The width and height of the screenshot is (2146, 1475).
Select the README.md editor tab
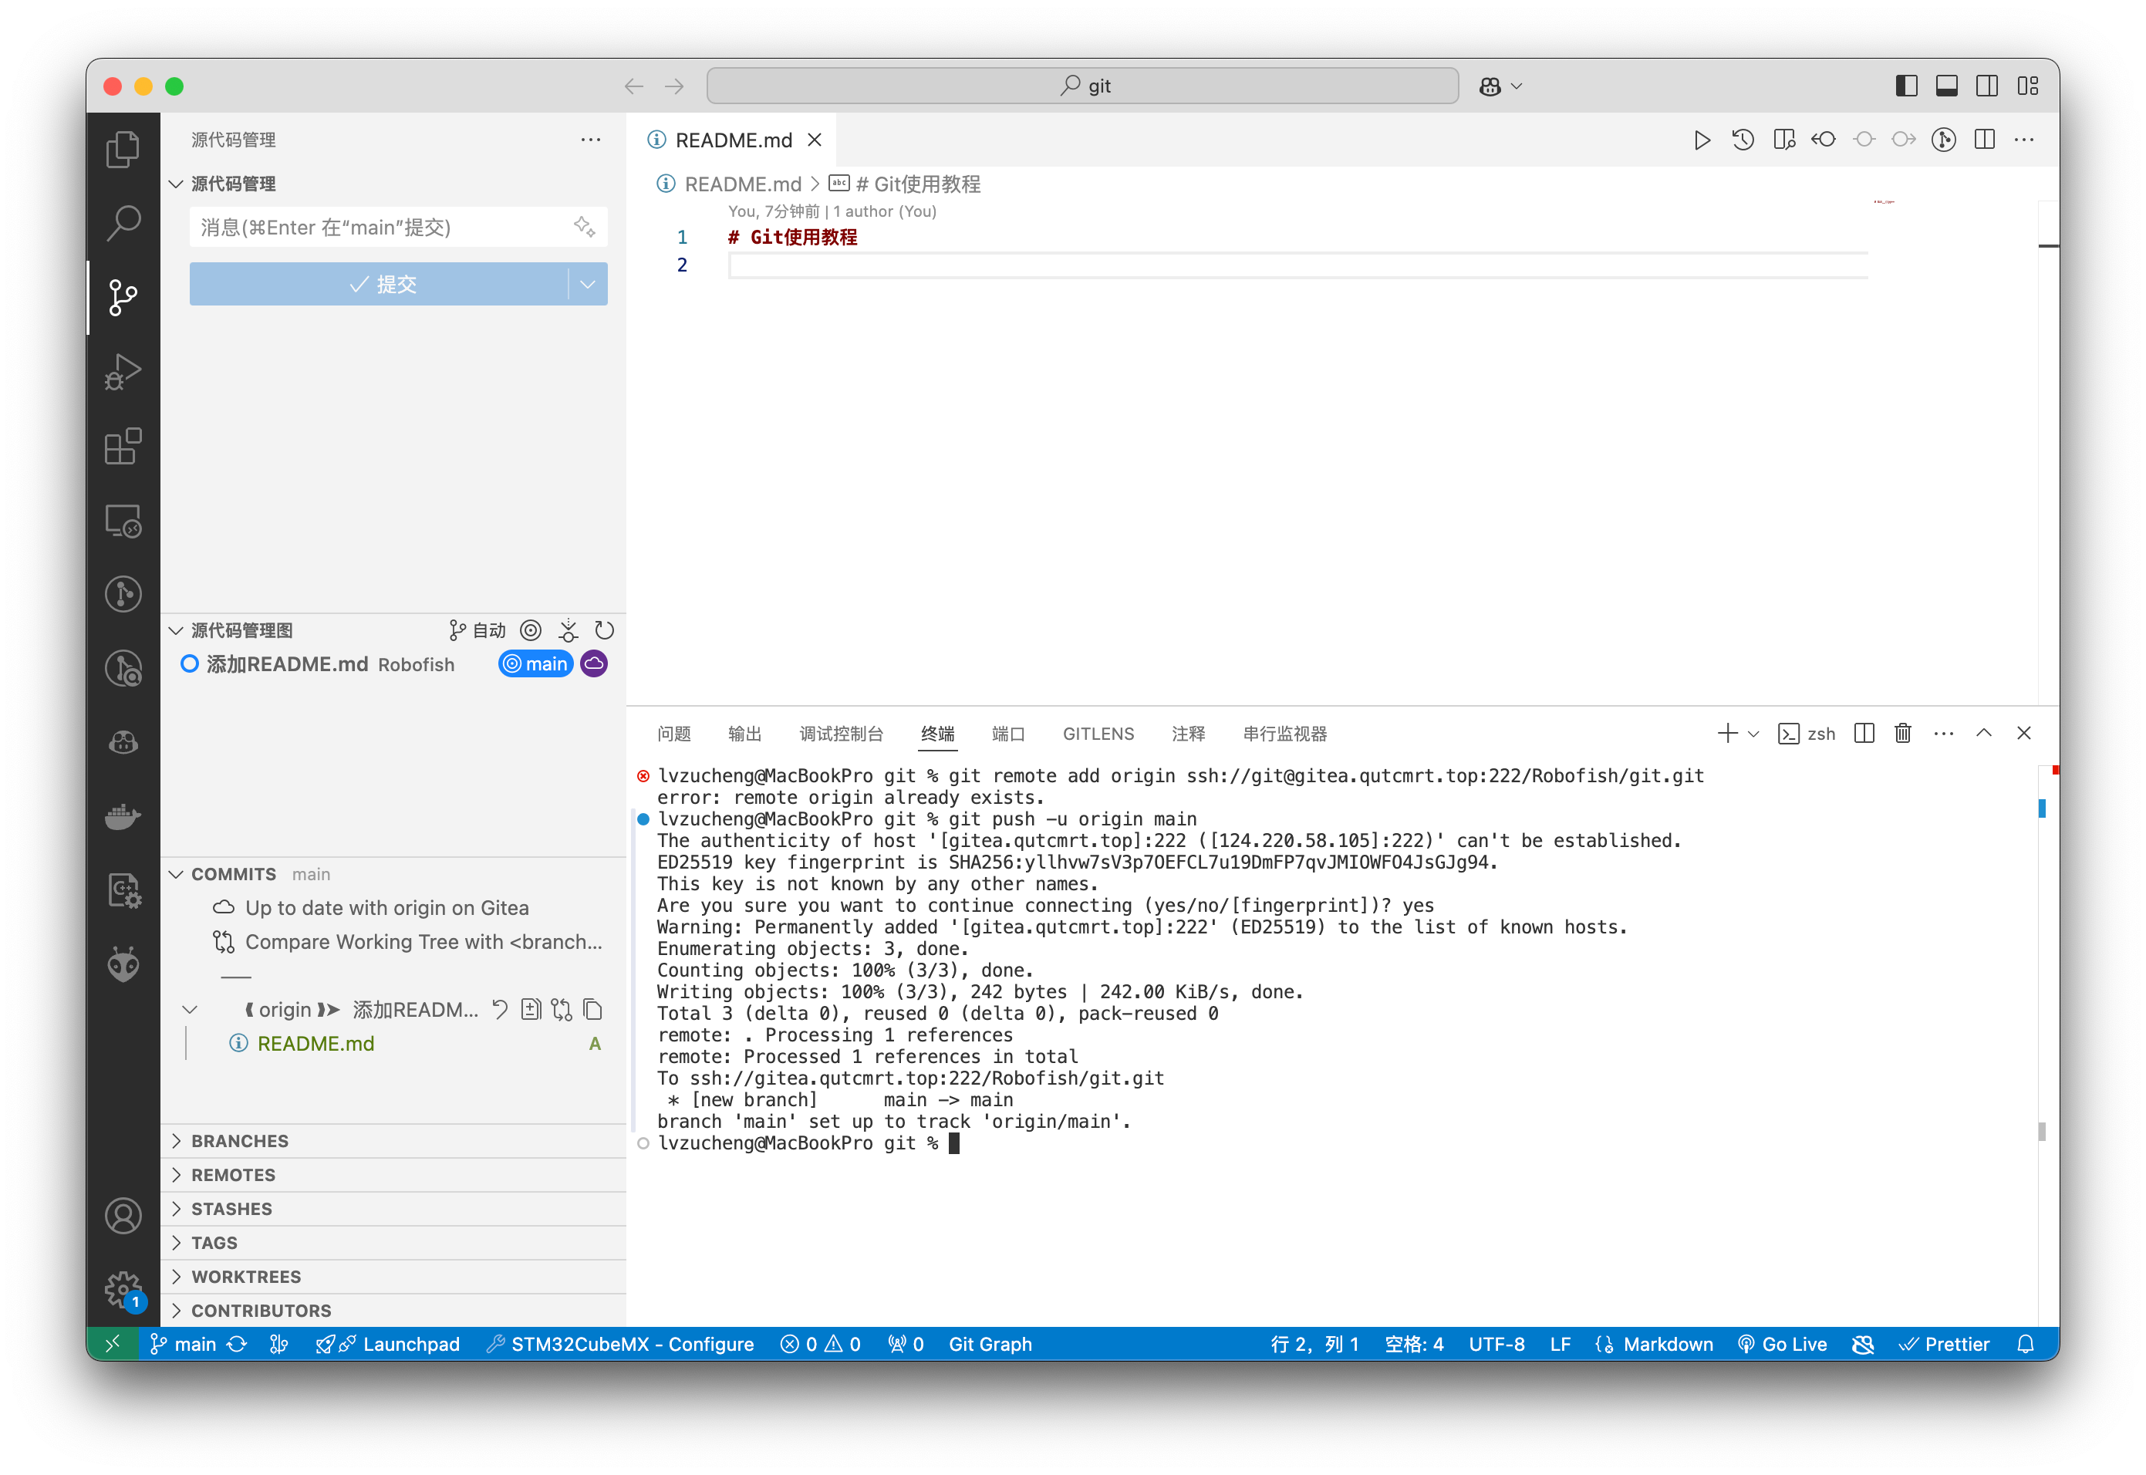coord(732,140)
